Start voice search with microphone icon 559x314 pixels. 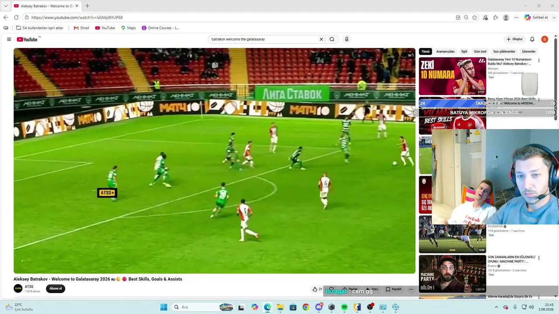347,39
